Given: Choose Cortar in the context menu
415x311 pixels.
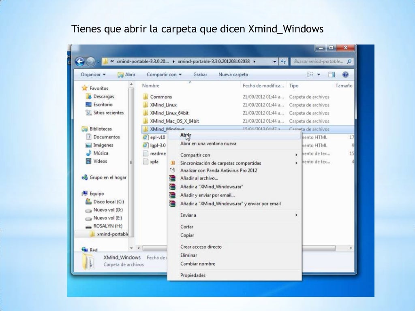Looking at the screenshot, I should point(235,227).
